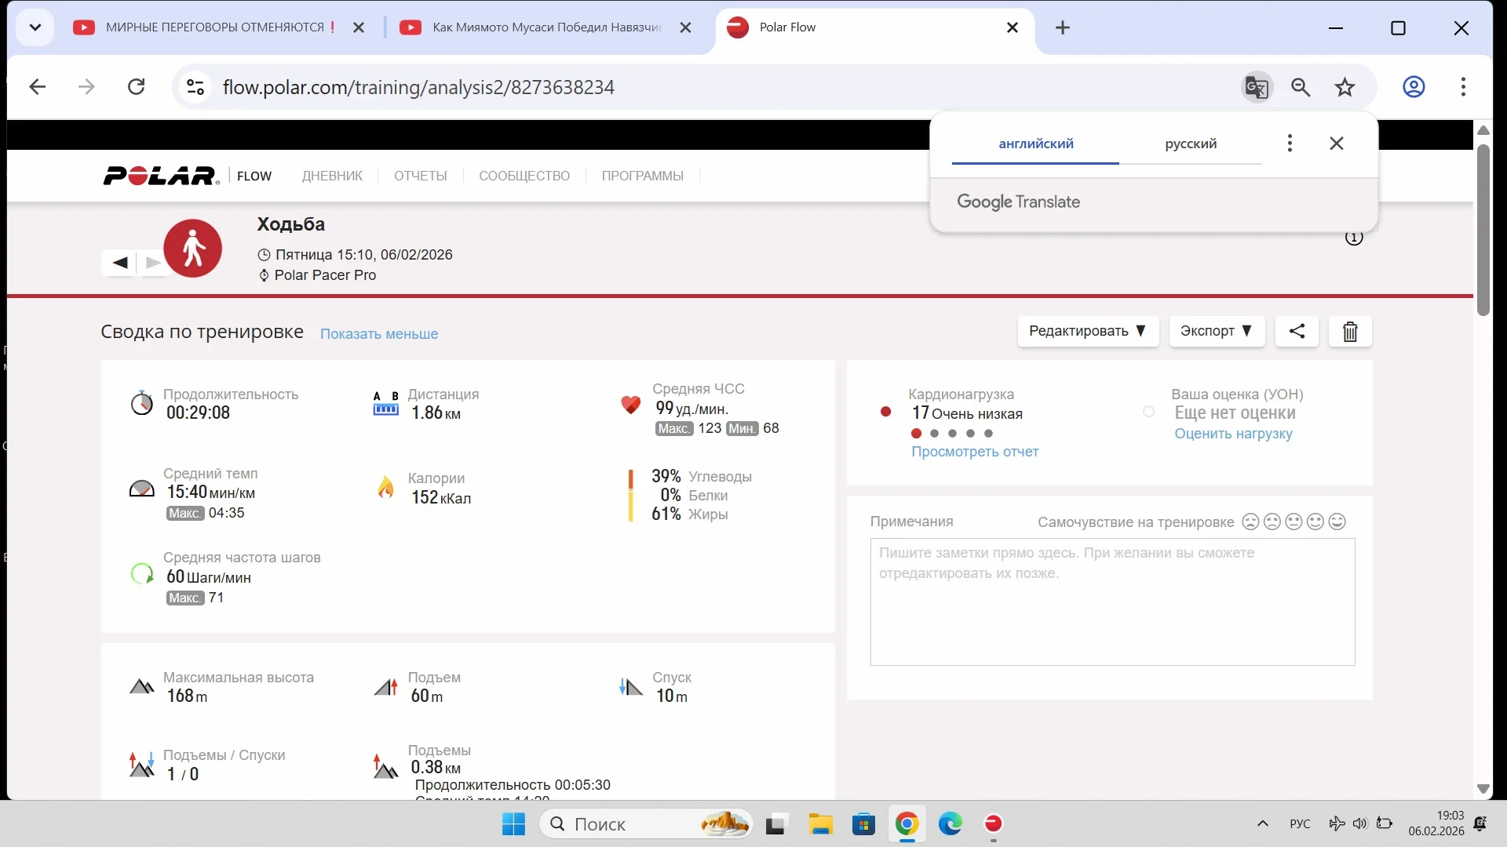1507x847 pixels.
Task: Open the browser zoom magnifier icon
Action: tap(1301, 87)
